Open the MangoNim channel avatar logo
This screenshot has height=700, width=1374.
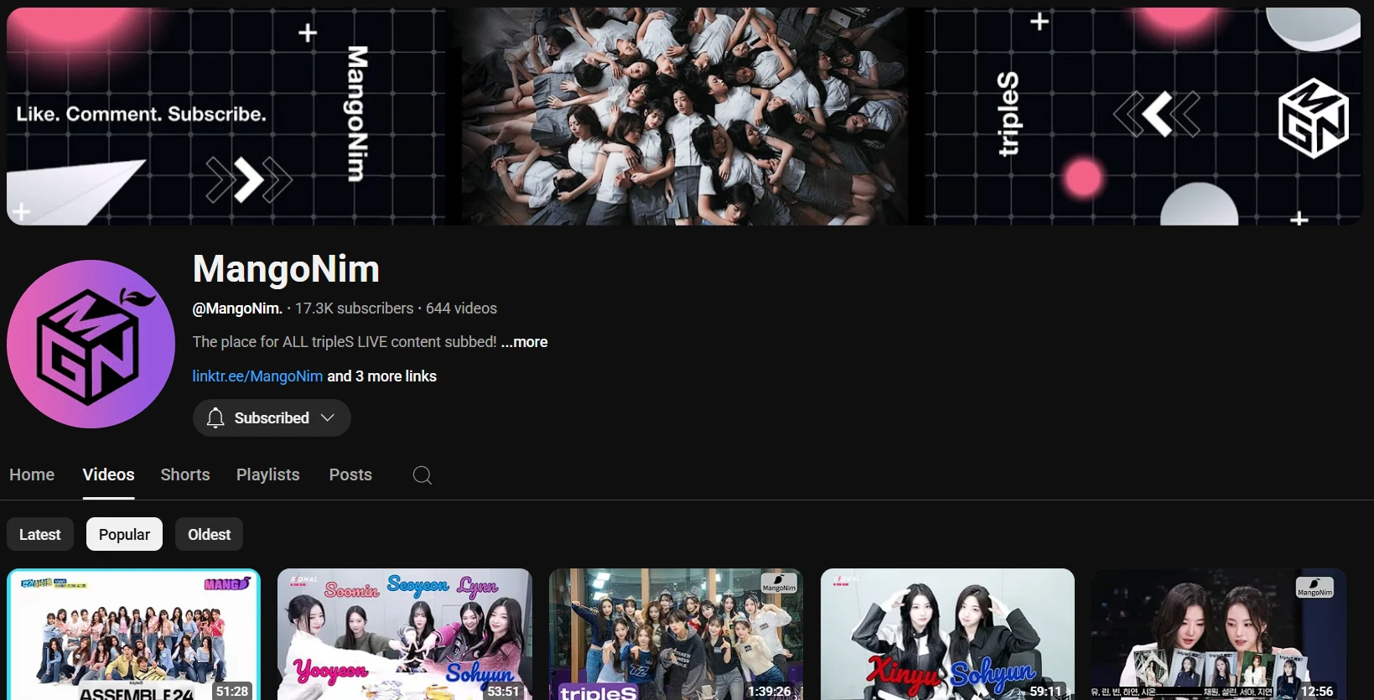click(91, 344)
